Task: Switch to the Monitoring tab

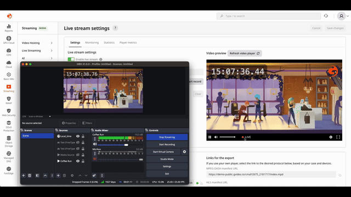Action: (92, 43)
